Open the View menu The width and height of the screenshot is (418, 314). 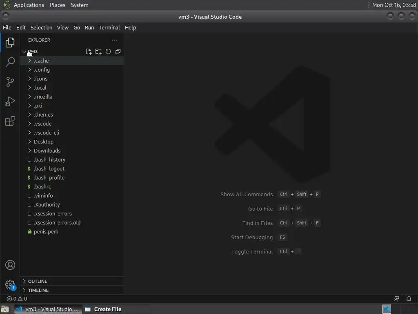(x=62, y=28)
